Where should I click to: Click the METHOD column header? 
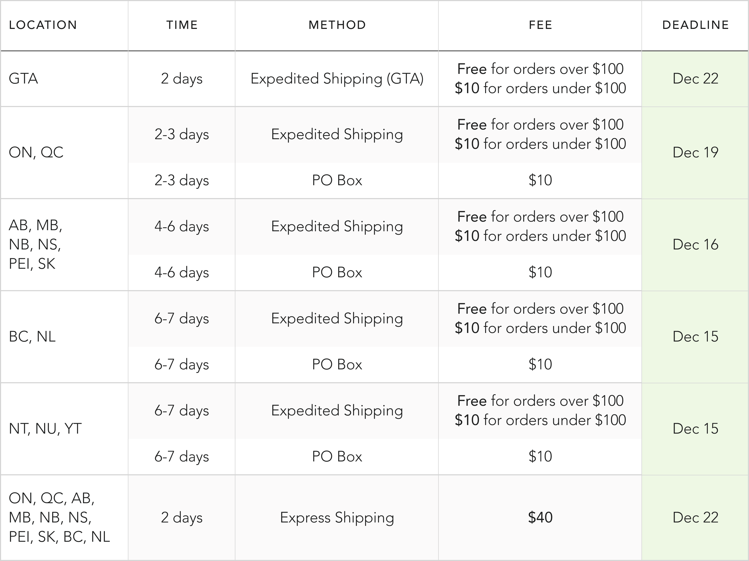click(x=337, y=25)
